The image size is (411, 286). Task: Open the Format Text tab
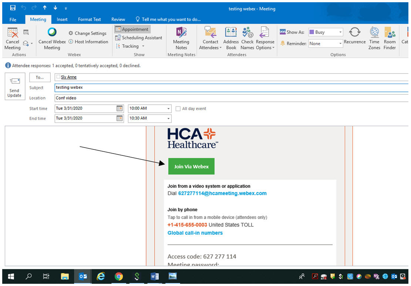point(89,19)
